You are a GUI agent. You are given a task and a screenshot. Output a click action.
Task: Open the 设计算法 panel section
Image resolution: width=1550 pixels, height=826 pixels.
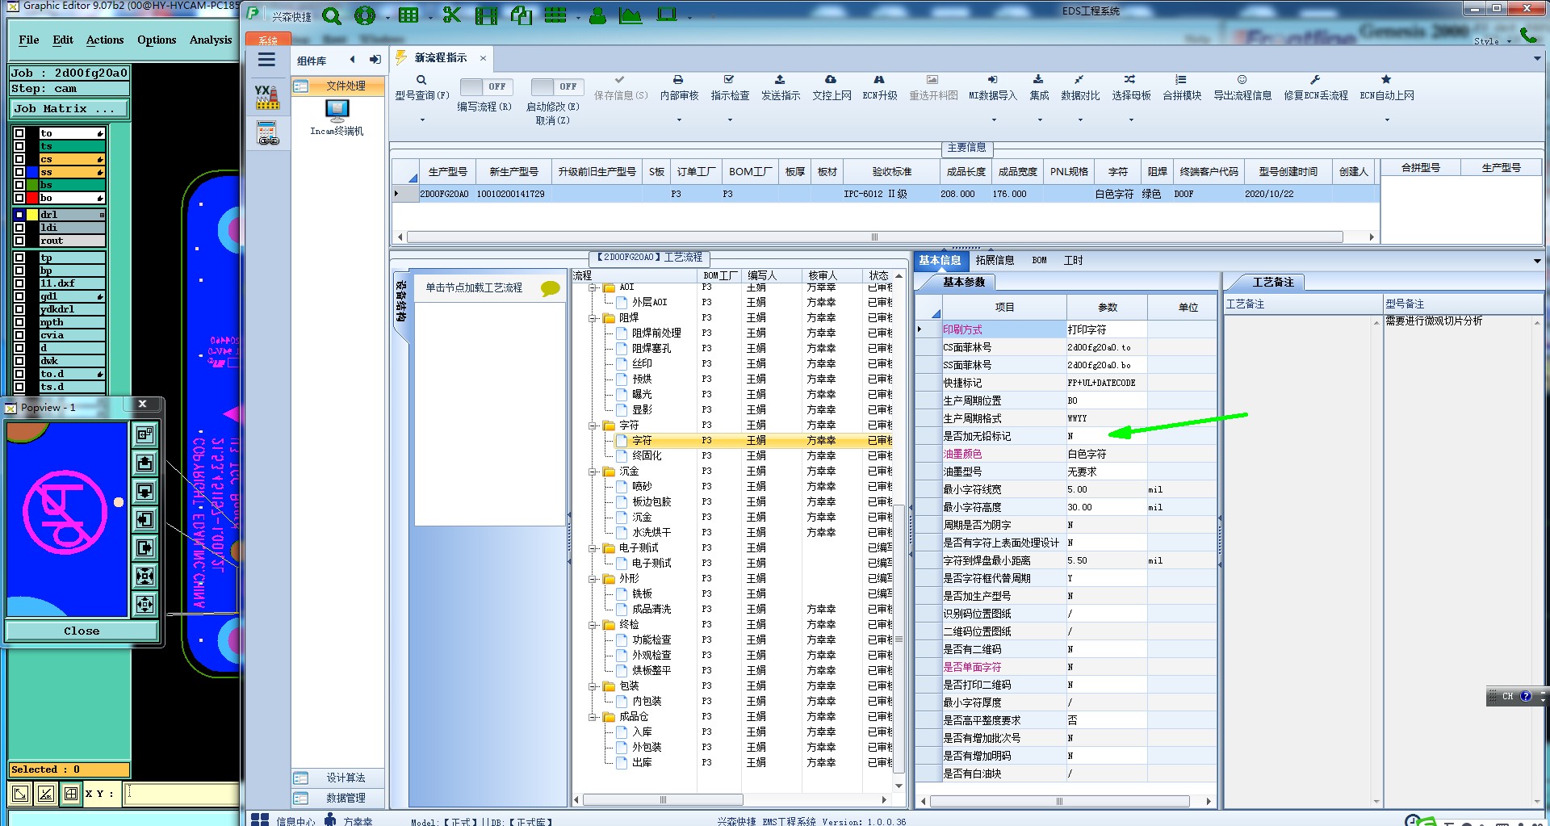click(x=337, y=778)
